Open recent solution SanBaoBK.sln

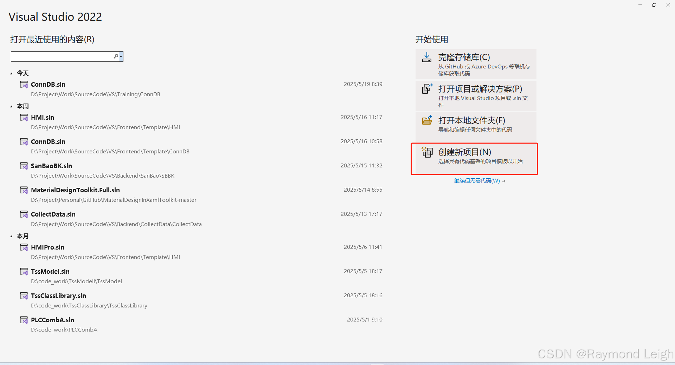point(201,171)
